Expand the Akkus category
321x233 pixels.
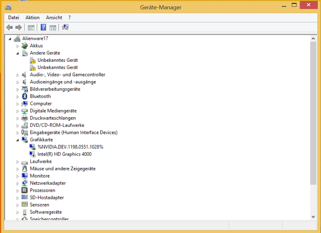(18, 46)
